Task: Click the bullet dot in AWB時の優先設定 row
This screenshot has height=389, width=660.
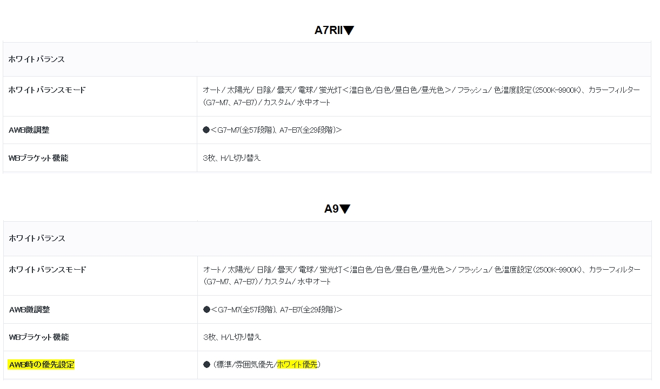Action: coord(206,365)
